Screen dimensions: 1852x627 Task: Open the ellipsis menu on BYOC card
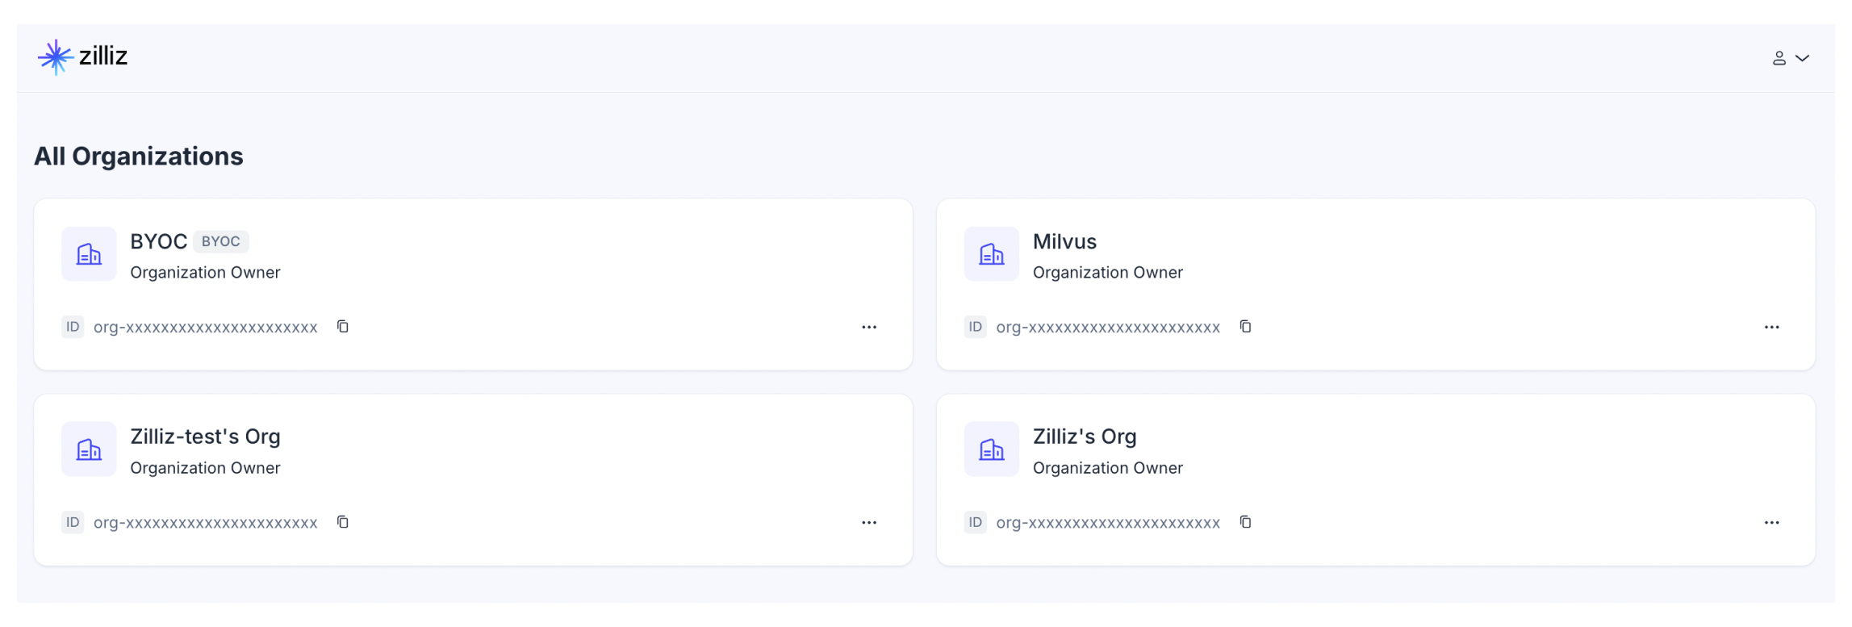click(x=868, y=326)
